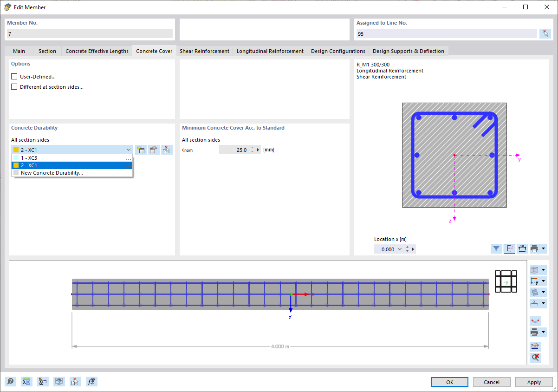The image size is (558, 392).
Task: Click the edit concrete durability icon
Action: coord(154,150)
